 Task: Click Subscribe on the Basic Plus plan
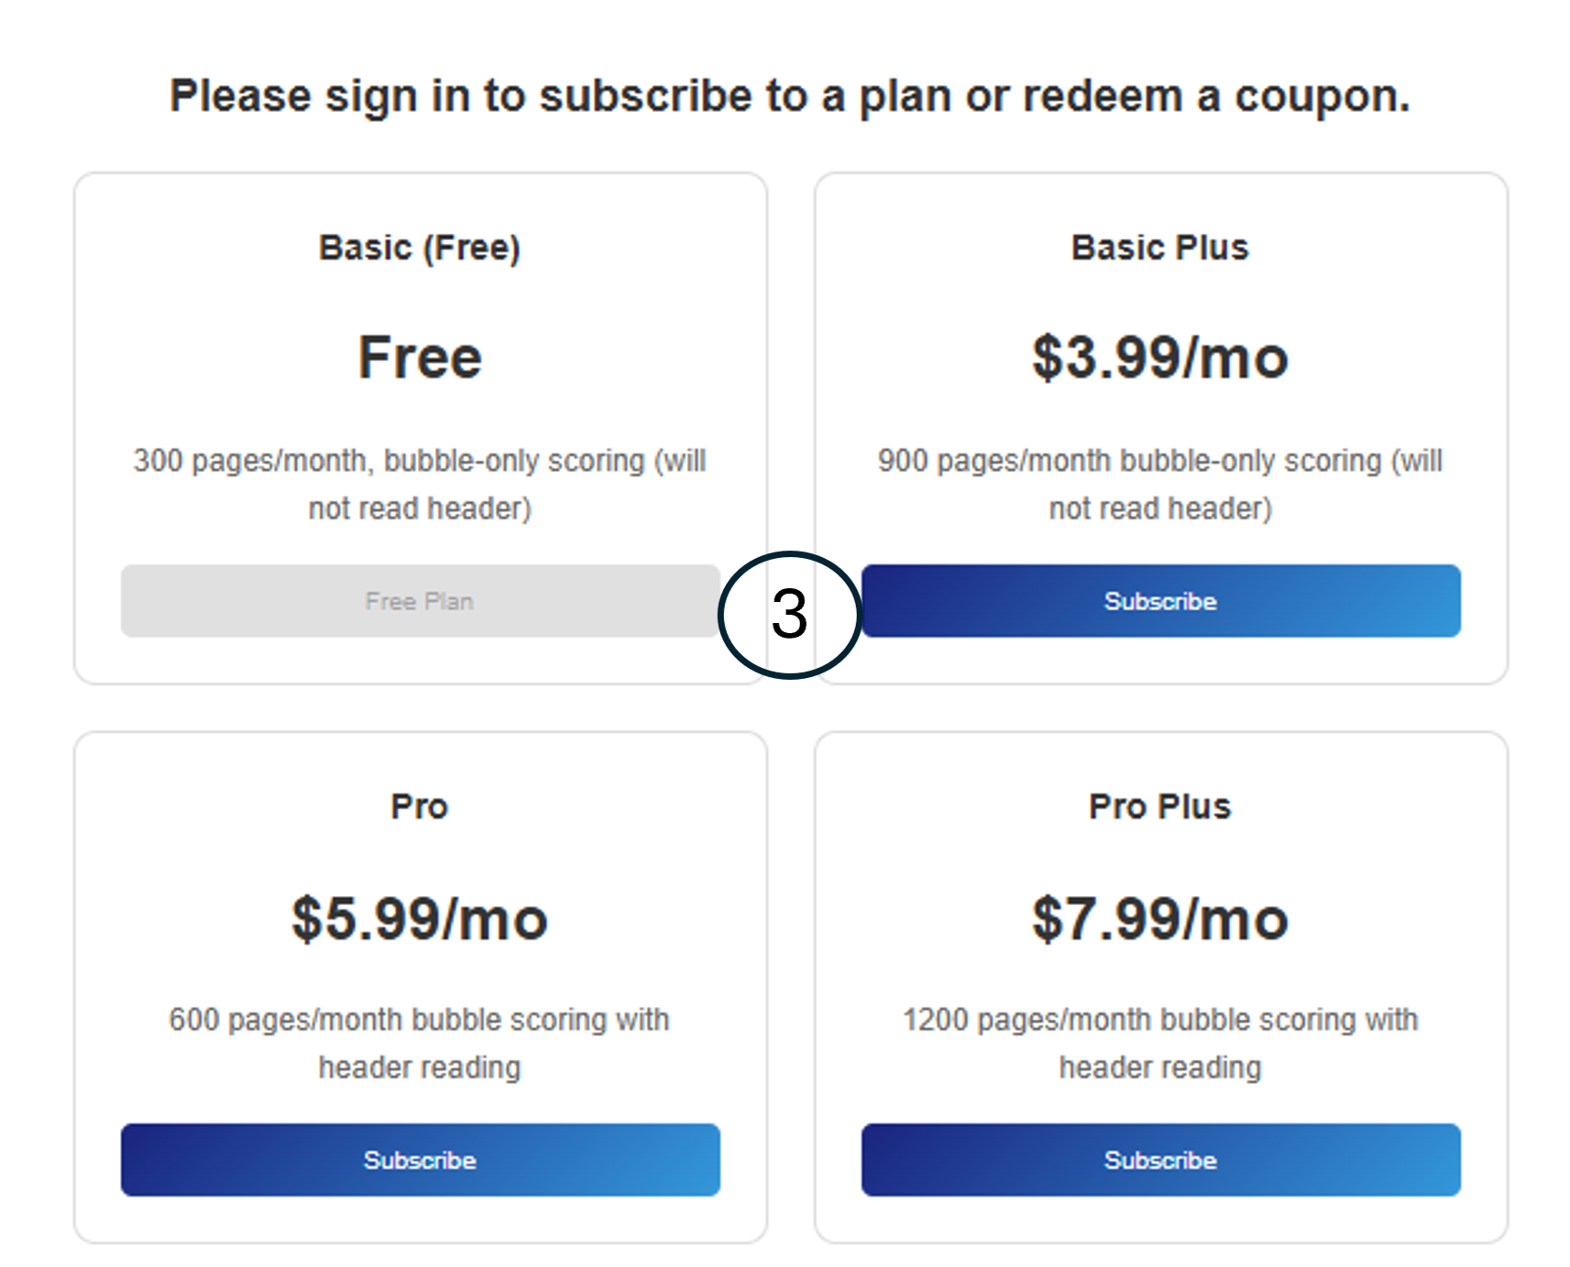coord(1159,601)
